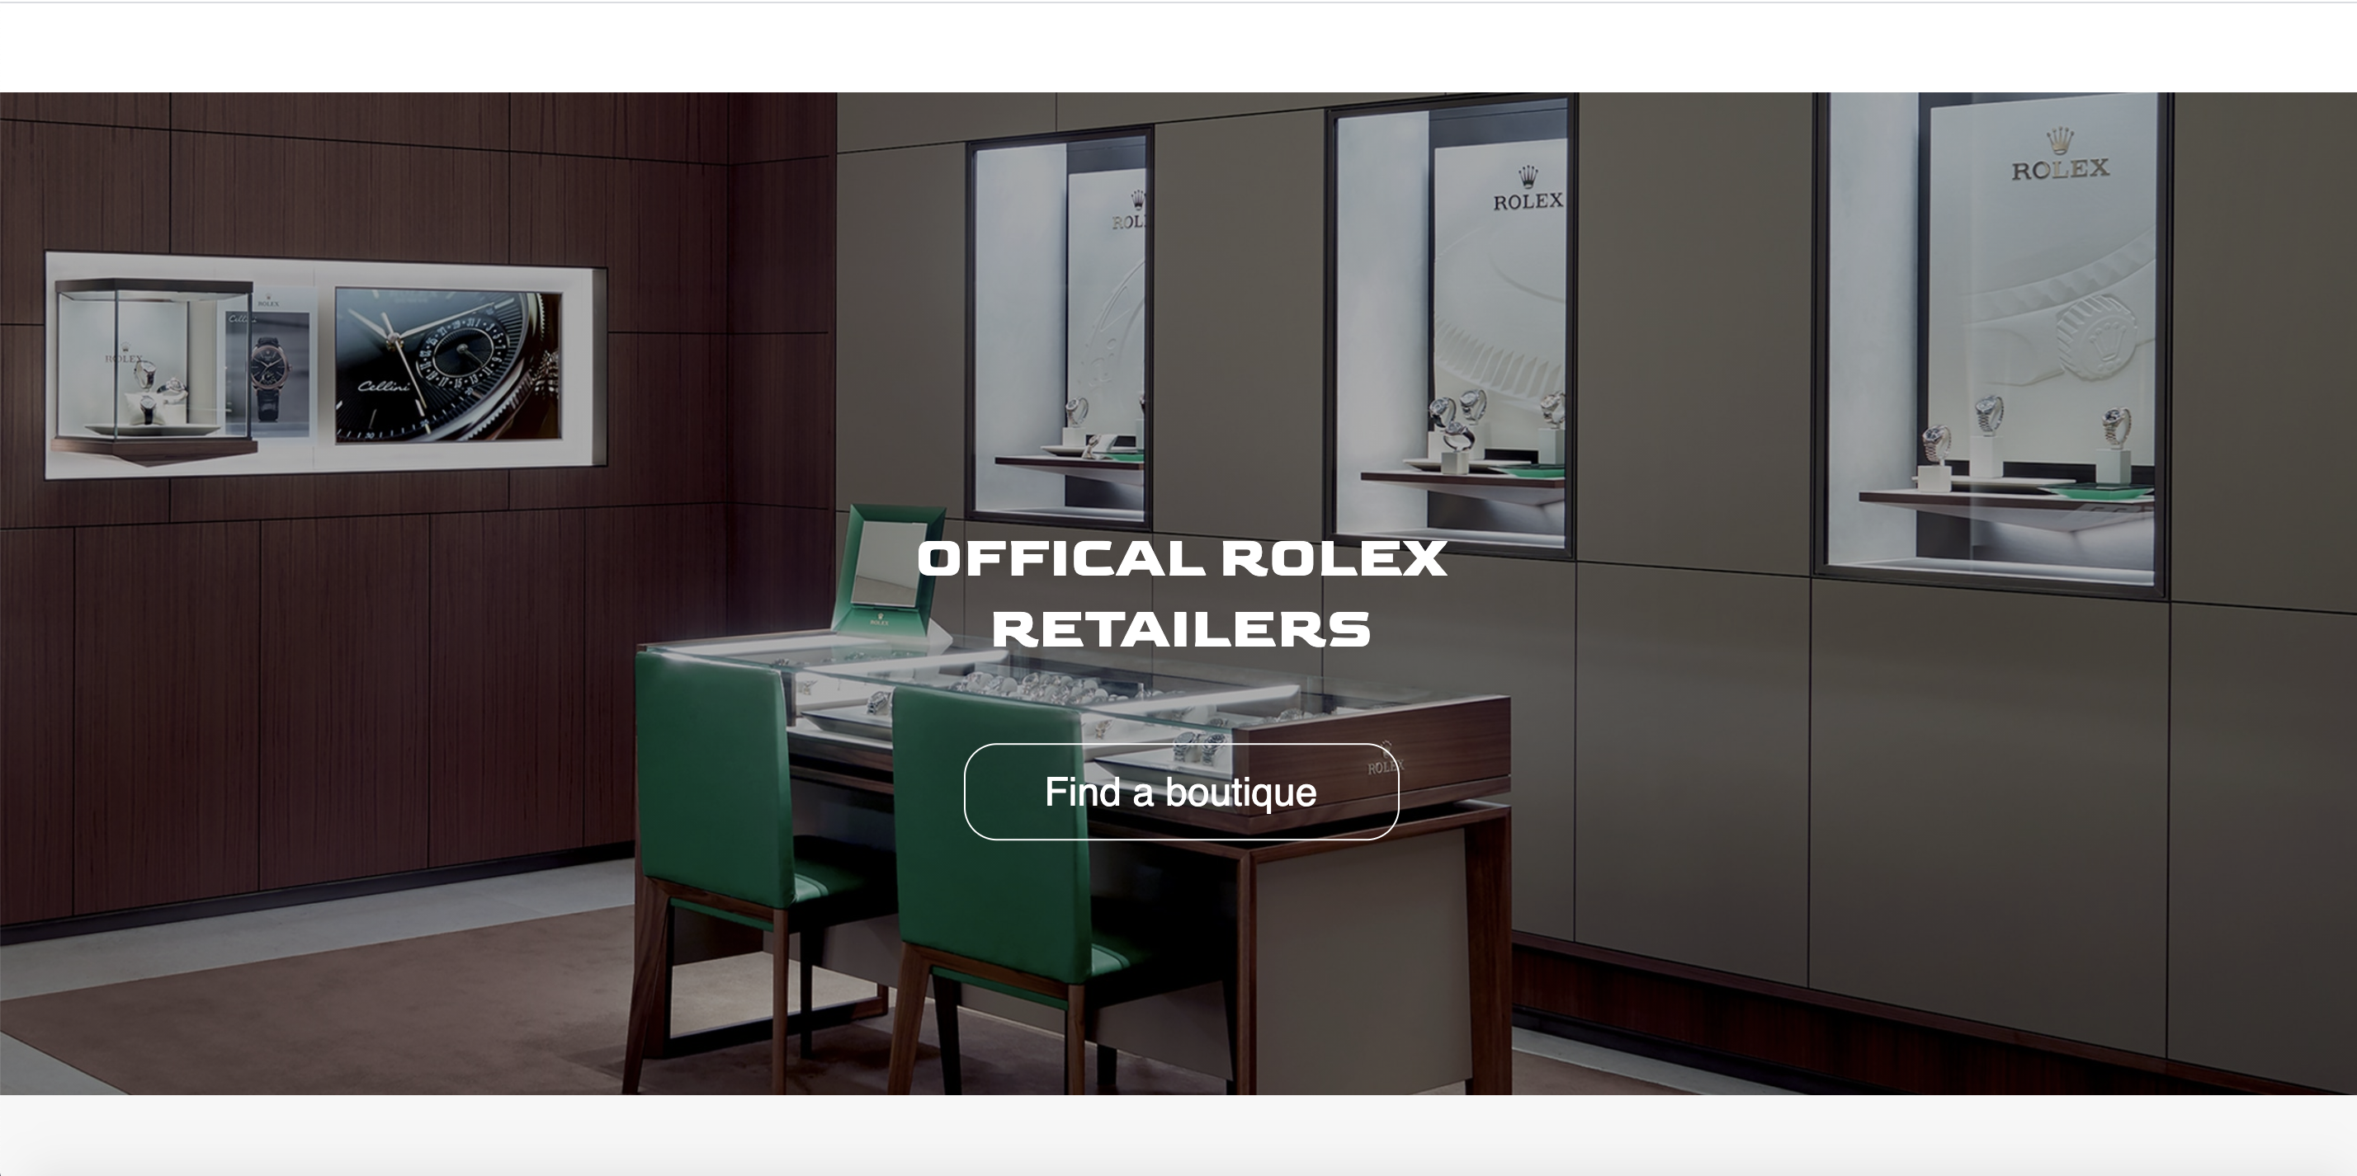Open the large Cellini watch dial poster
The image size is (2357, 1176).
447,366
